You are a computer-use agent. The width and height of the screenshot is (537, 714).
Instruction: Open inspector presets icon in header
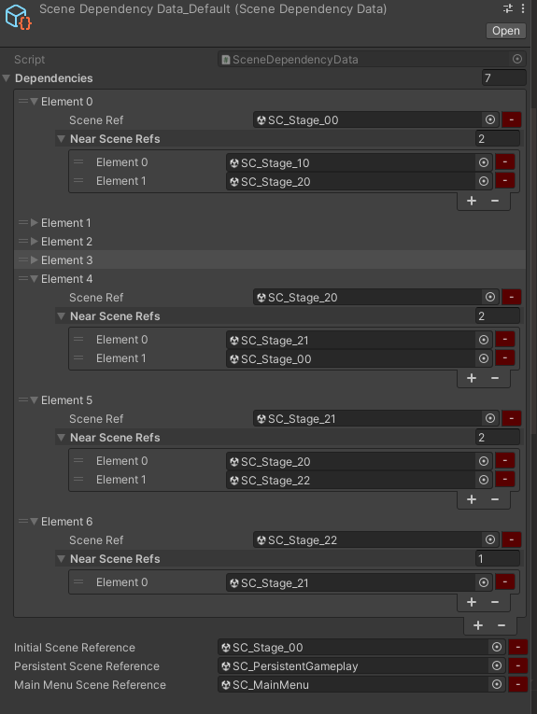[x=508, y=8]
